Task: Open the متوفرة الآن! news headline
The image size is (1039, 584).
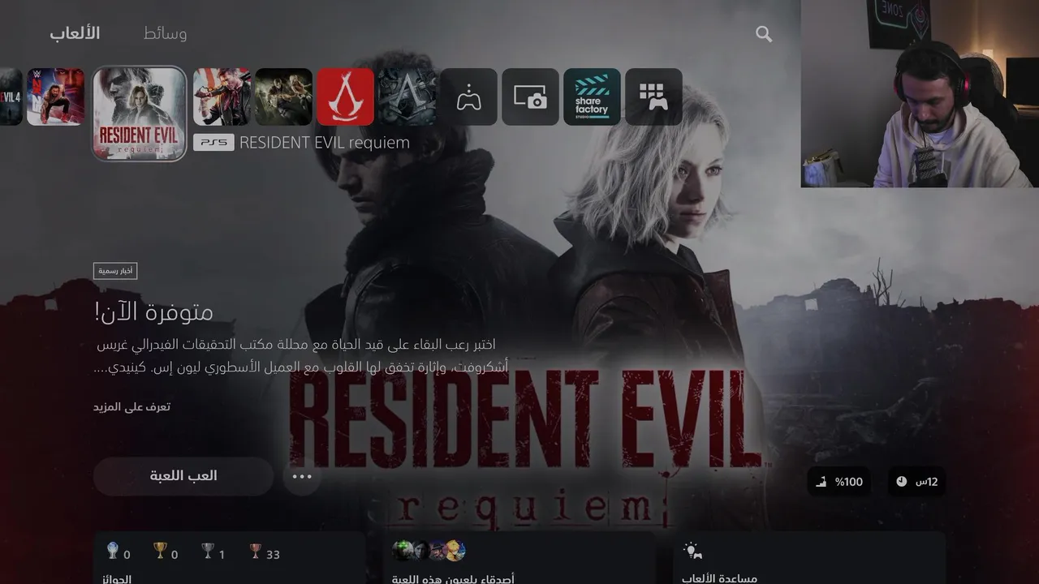Action: point(153,311)
